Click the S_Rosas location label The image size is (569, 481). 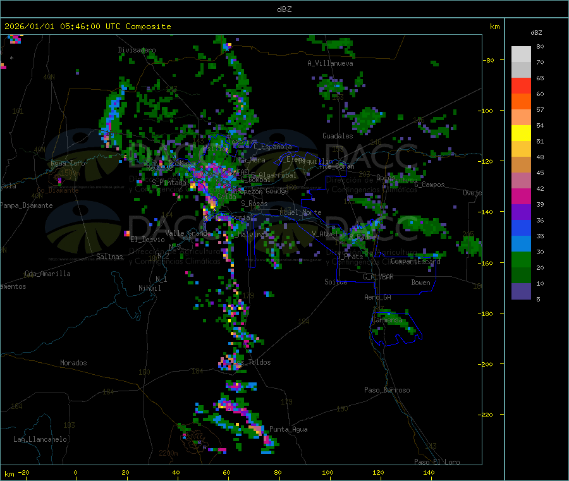point(254,204)
